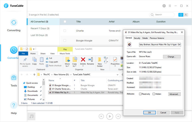Image resolution: width=192 pixels, height=122 pixels.
Task: Switch to the Details tab in properties
Action: (x=145, y=38)
